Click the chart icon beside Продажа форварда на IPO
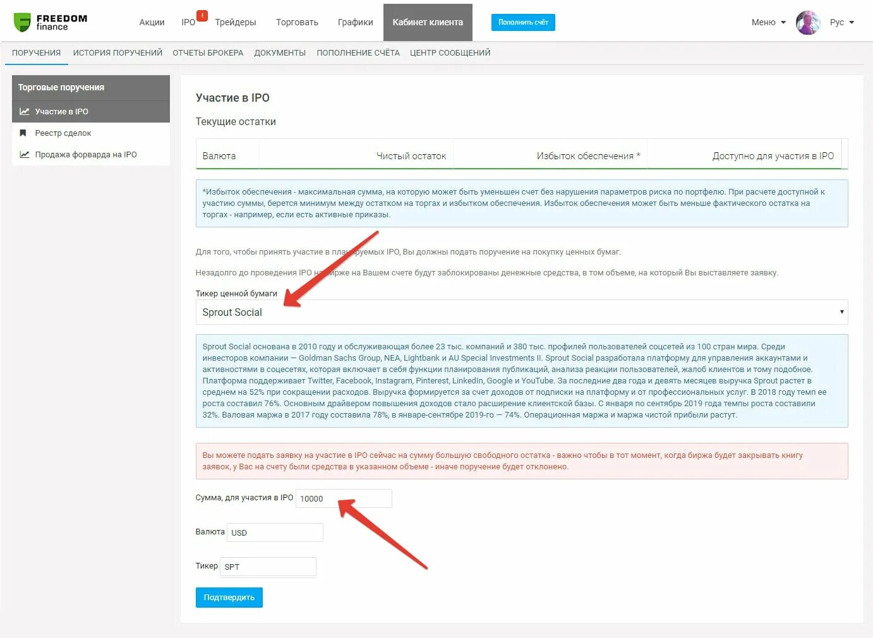 click(24, 155)
